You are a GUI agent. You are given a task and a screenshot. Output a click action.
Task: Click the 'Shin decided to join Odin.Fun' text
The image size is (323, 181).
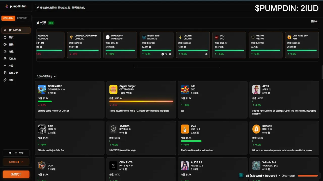point(51,150)
